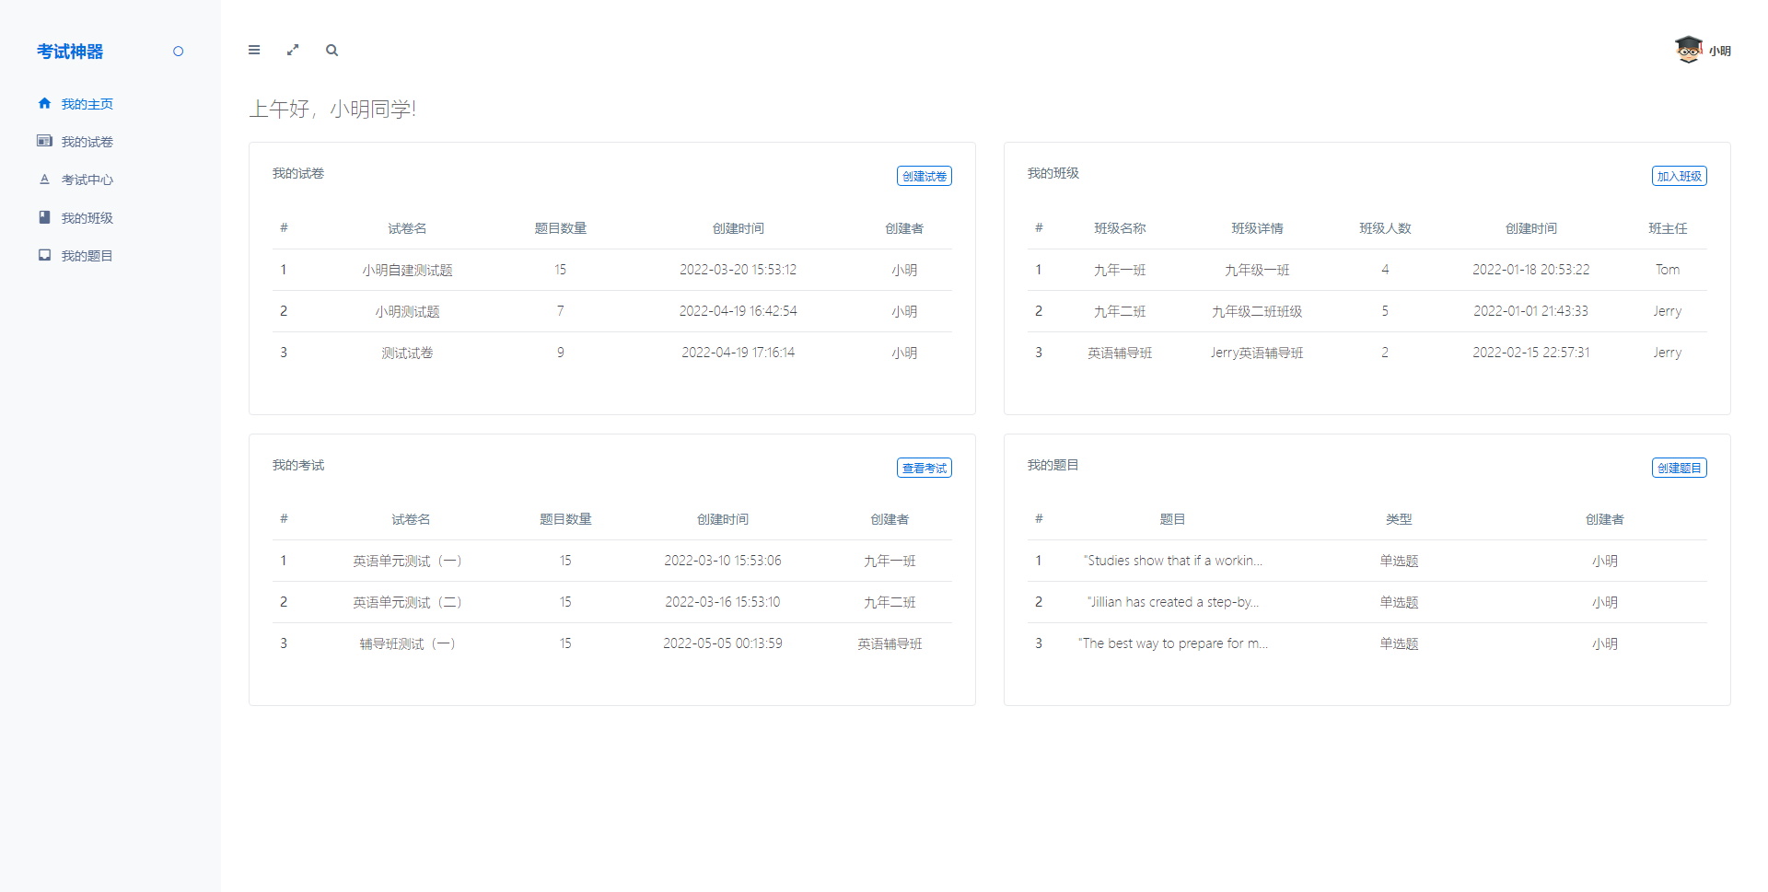Click the 我的班级 card title
Screen dimensions: 1768x892
[x=1053, y=173]
